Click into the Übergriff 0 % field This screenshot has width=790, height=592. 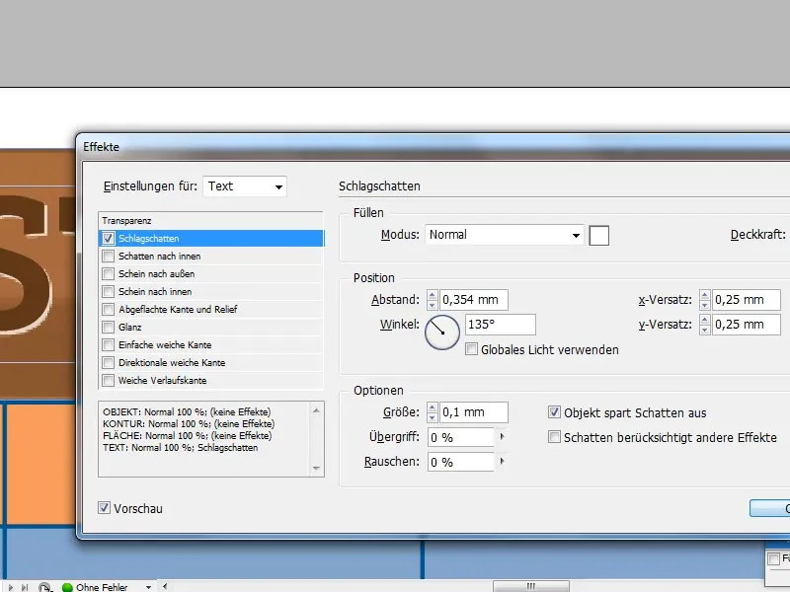click(x=460, y=437)
